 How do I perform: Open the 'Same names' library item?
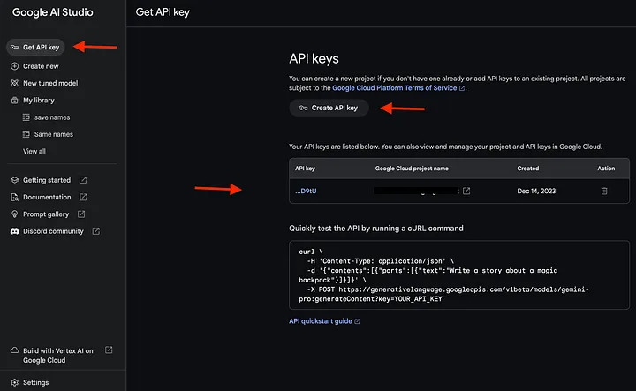[55, 134]
